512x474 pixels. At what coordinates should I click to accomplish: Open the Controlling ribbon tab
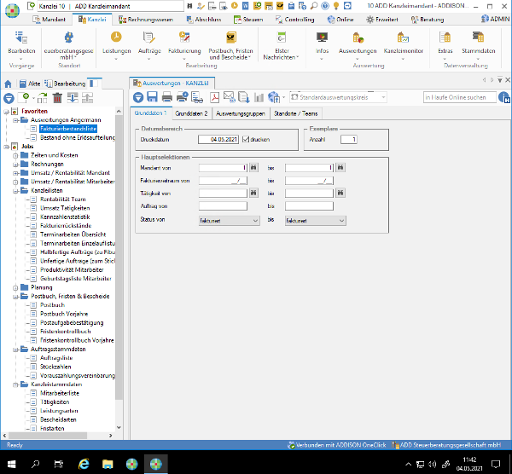coord(295,20)
